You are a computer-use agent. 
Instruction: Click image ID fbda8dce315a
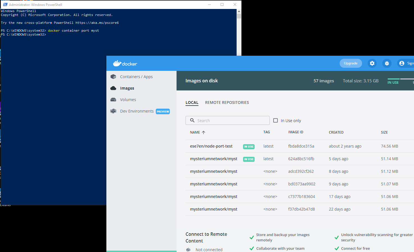click(x=301, y=146)
